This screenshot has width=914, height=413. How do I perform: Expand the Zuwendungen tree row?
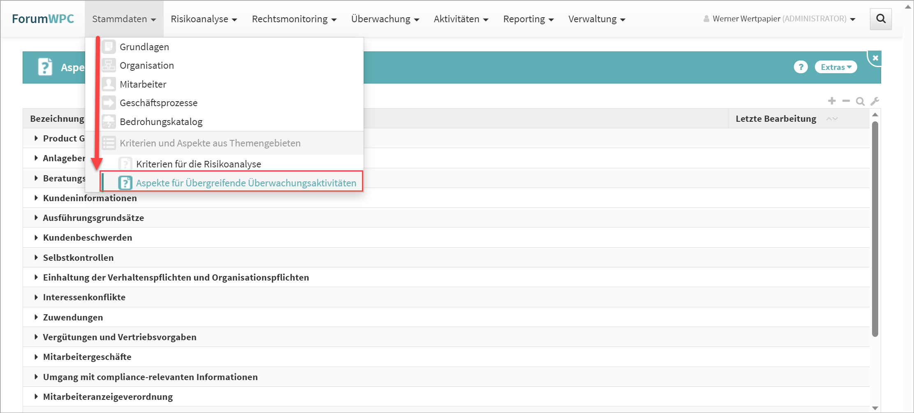(36, 317)
